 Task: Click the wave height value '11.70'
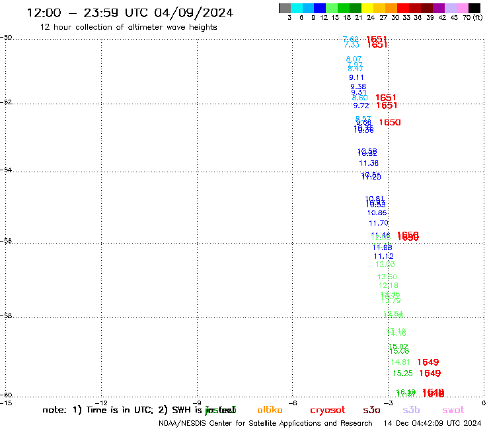pos(379,223)
